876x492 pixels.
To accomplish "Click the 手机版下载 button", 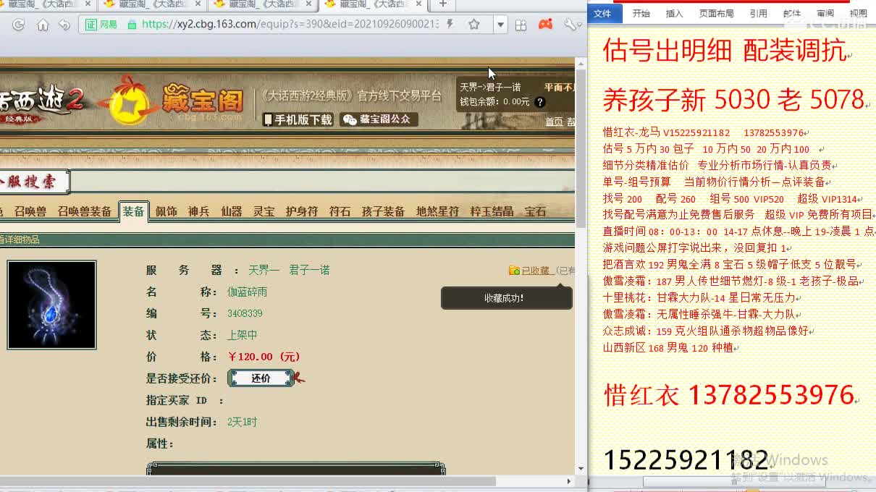I will 298,119.
